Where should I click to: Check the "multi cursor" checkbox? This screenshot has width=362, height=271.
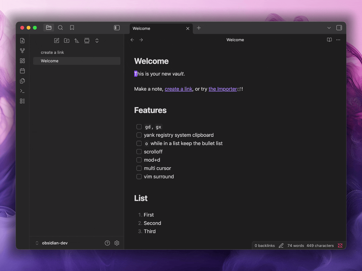tap(139, 168)
